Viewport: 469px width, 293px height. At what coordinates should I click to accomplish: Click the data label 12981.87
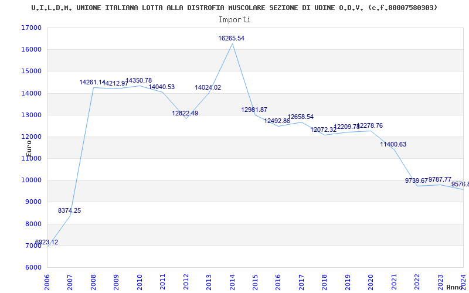[x=254, y=110]
